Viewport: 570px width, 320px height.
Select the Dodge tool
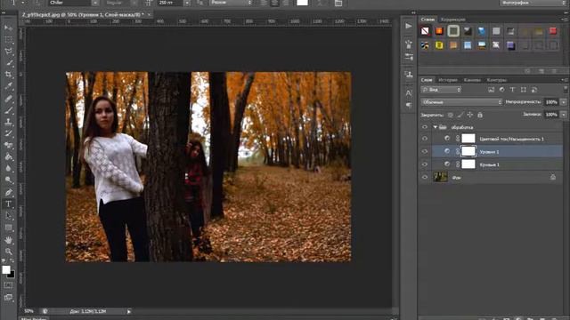tap(8, 180)
